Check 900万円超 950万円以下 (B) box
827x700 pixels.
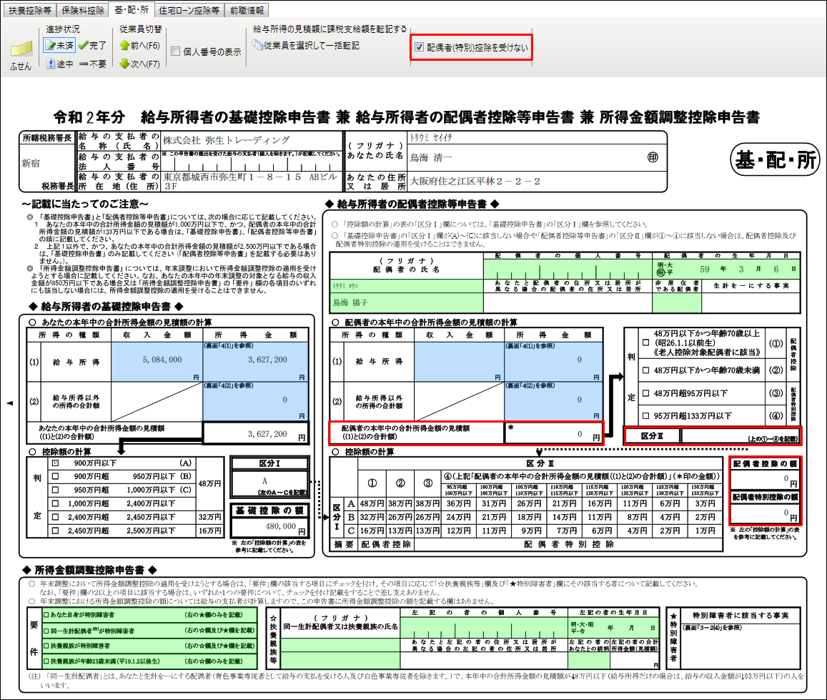click(x=55, y=476)
